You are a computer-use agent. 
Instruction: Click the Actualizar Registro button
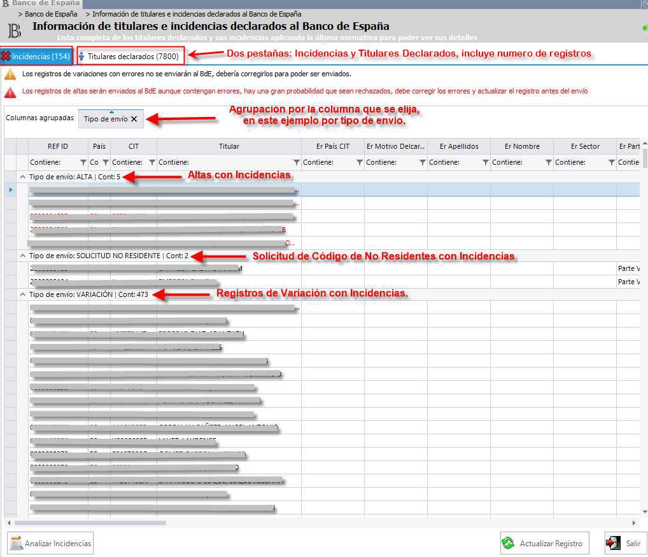pos(545,543)
